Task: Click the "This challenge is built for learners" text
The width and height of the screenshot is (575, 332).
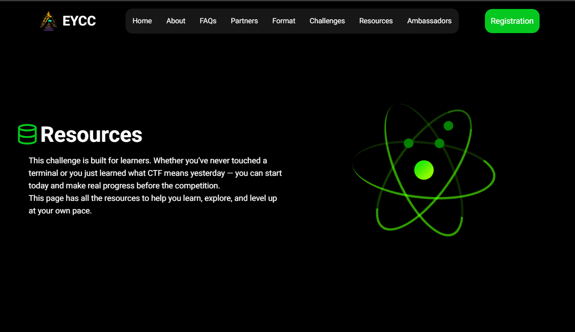Action: tap(148, 161)
